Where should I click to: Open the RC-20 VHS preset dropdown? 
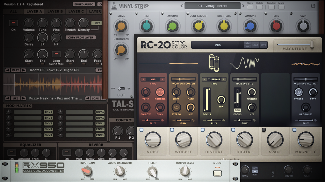click(x=218, y=45)
